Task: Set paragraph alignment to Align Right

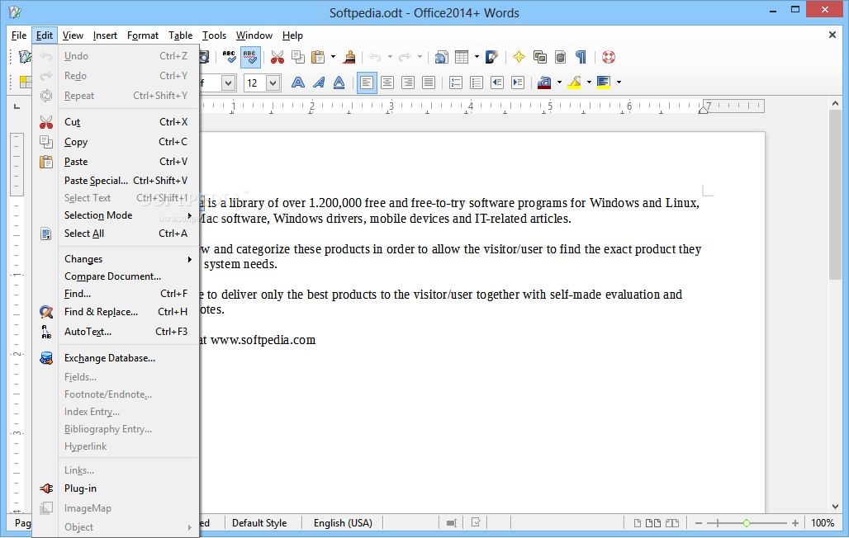Action: tap(408, 83)
